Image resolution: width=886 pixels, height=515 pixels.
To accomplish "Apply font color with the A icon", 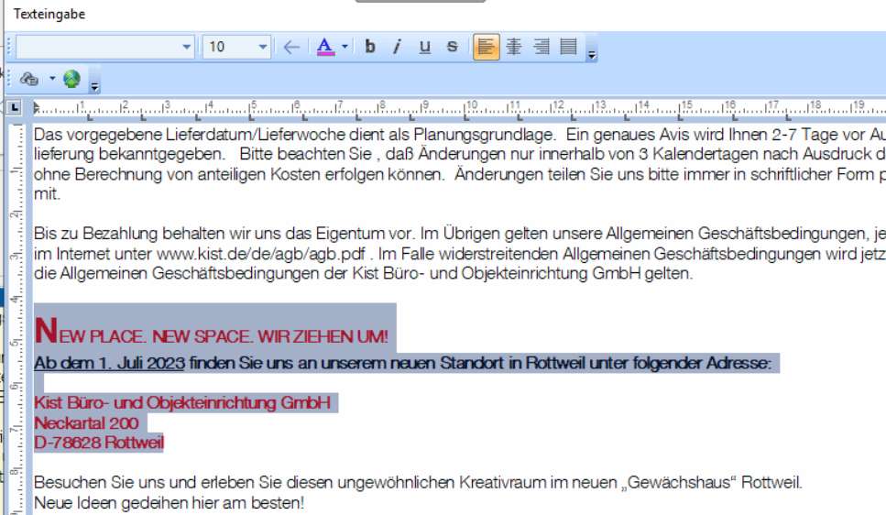I will coord(325,47).
